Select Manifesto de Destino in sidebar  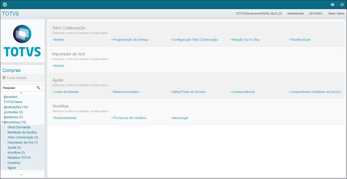point(22,132)
